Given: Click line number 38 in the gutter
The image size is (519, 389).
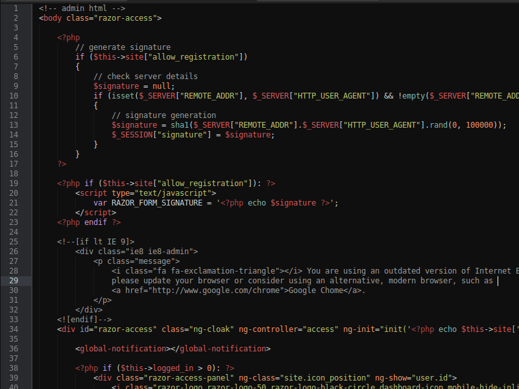Looking at the screenshot, I should (14, 368).
